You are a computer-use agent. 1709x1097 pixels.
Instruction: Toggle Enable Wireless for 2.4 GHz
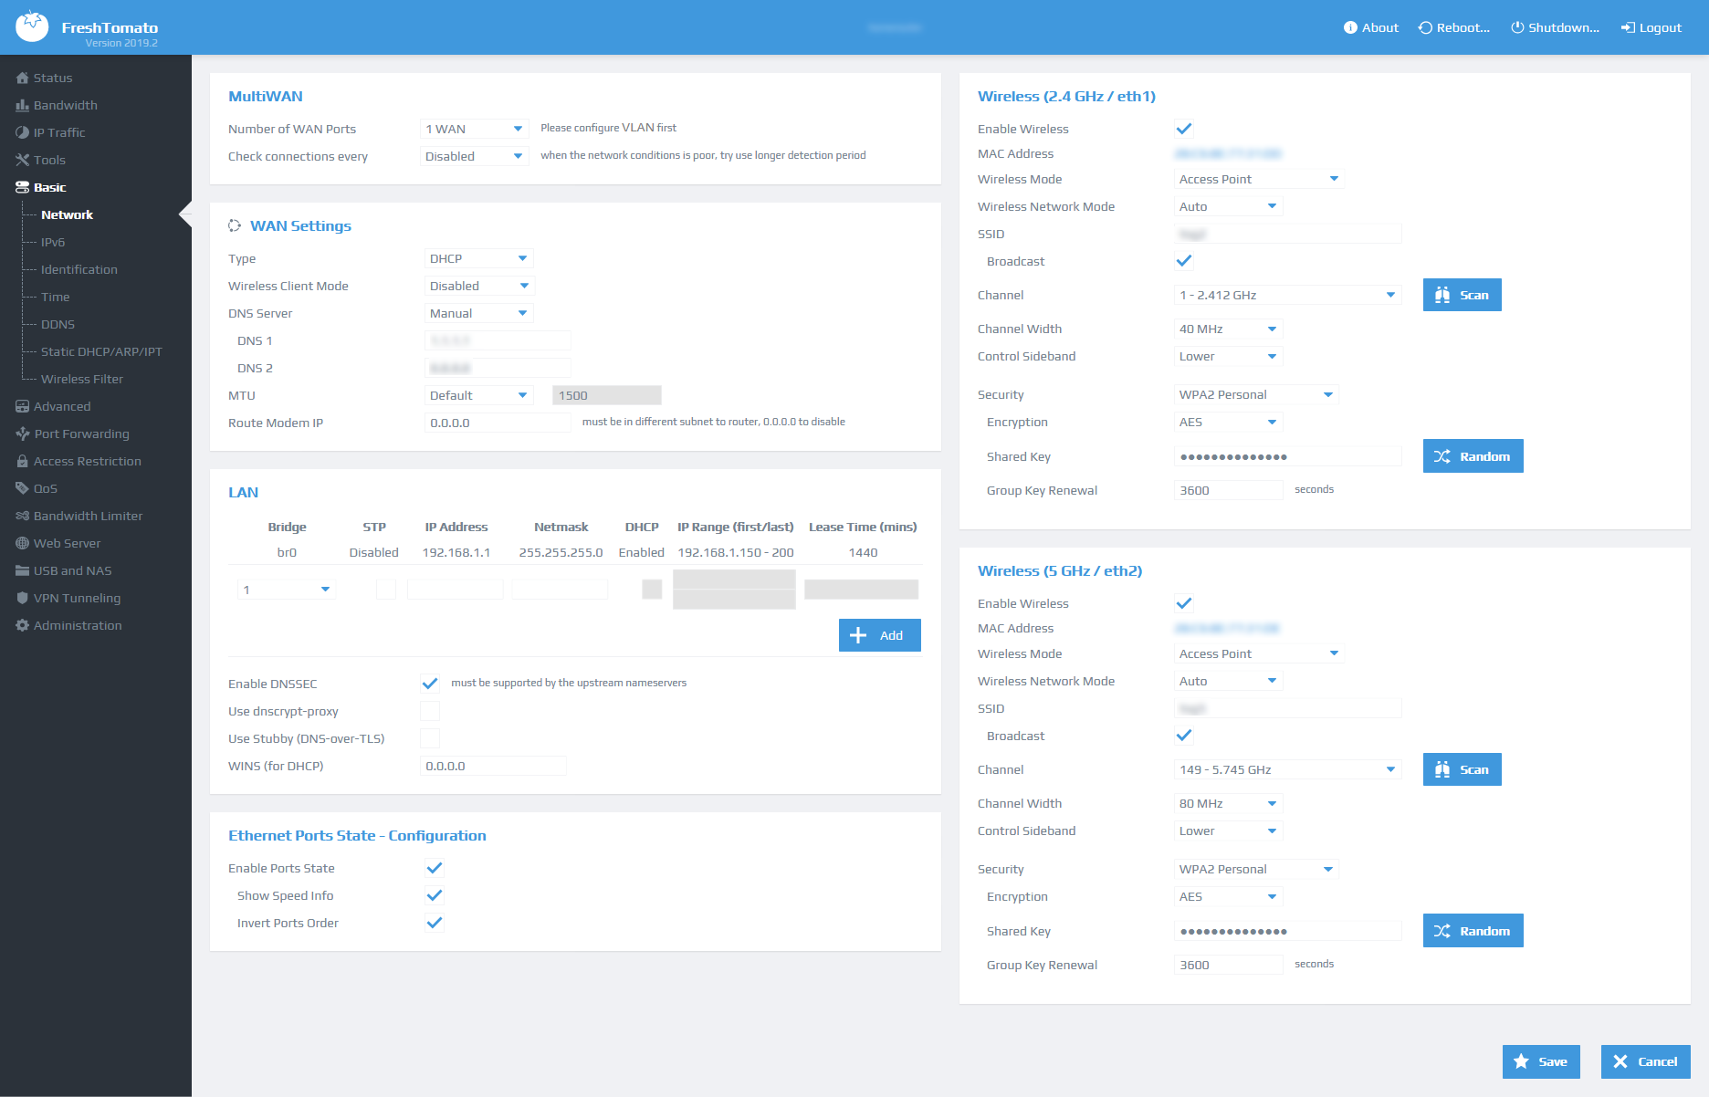[1184, 129]
